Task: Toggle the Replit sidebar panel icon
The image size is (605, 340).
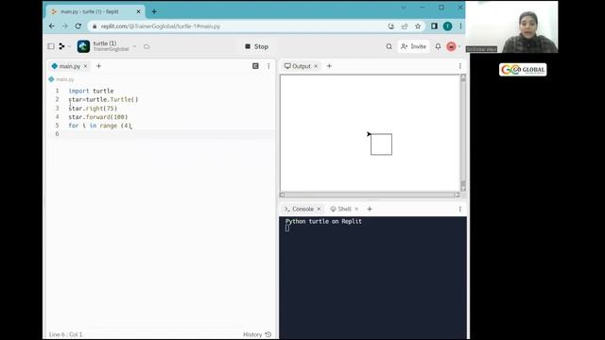Action: pyautogui.click(x=51, y=46)
